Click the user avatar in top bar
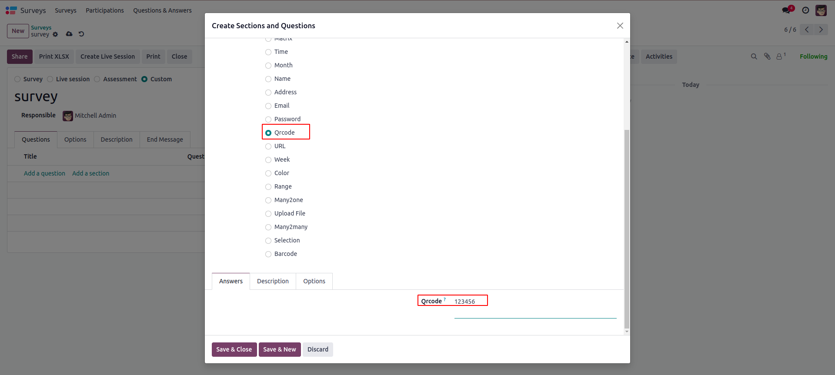This screenshot has width=835, height=375. point(821,10)
